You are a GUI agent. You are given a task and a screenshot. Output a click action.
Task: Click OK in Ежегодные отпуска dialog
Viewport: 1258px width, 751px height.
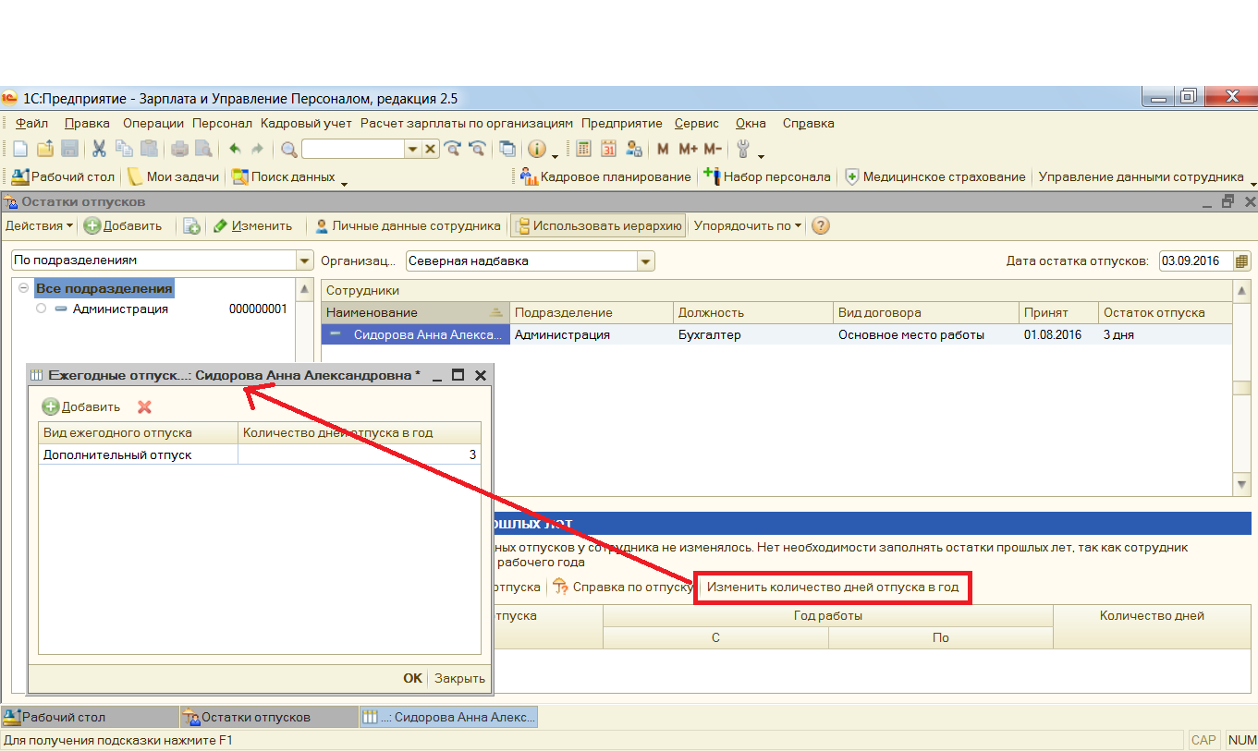coord(412,678)
